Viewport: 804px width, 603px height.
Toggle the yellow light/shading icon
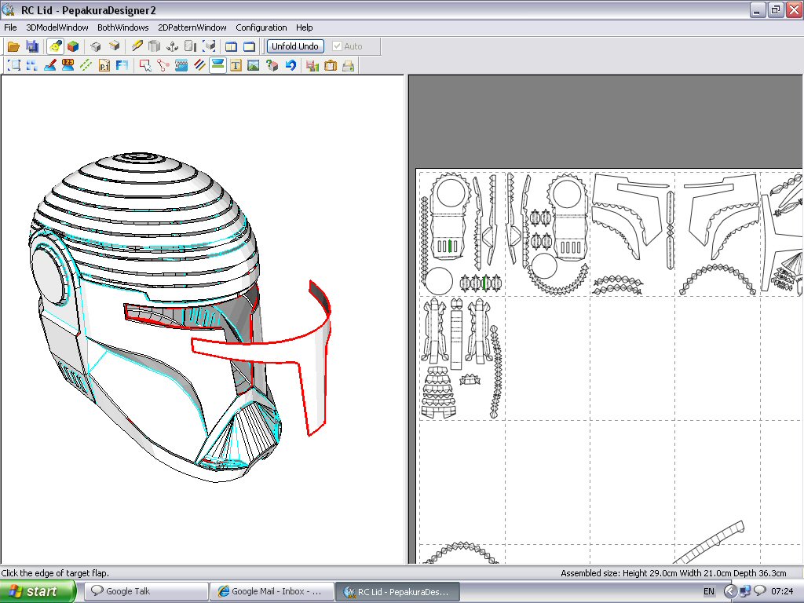[x=56, y=46]
